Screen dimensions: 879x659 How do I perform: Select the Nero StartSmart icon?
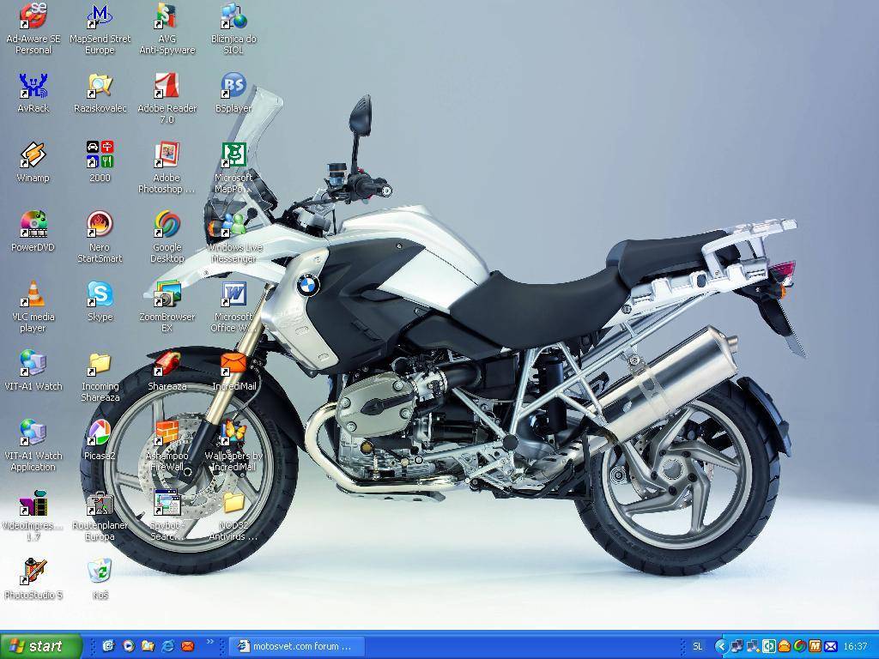(x=100, y=237)
